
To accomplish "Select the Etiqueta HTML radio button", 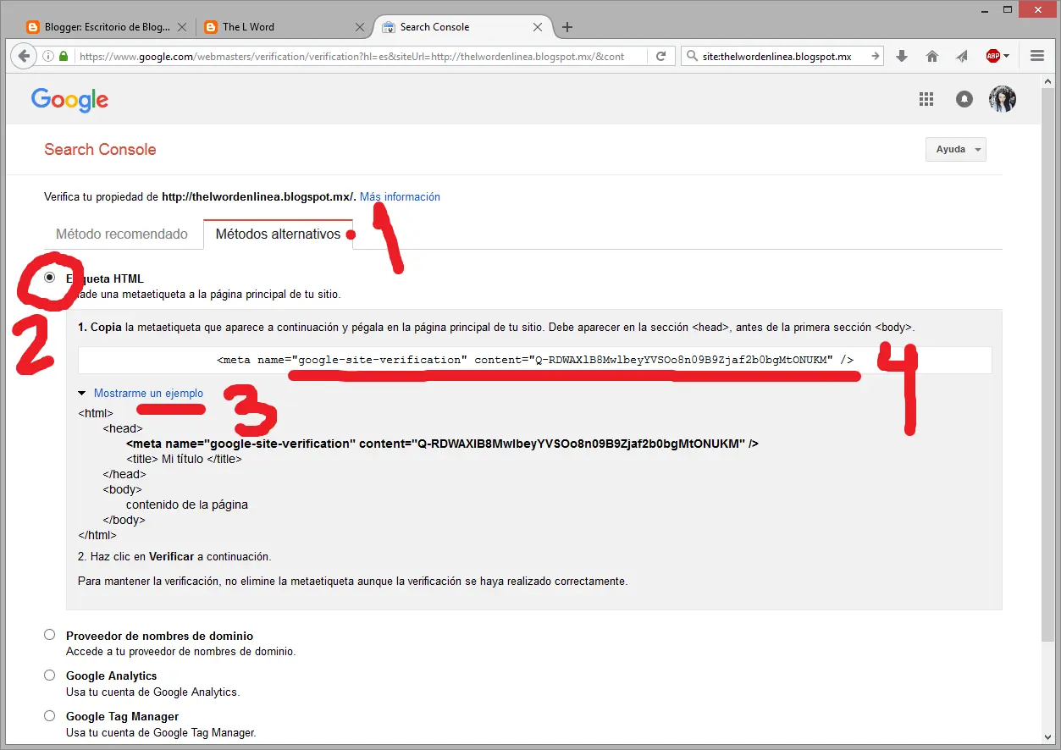I will click(50, 278).
